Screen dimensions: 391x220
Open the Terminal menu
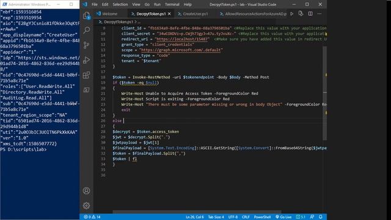172,4
